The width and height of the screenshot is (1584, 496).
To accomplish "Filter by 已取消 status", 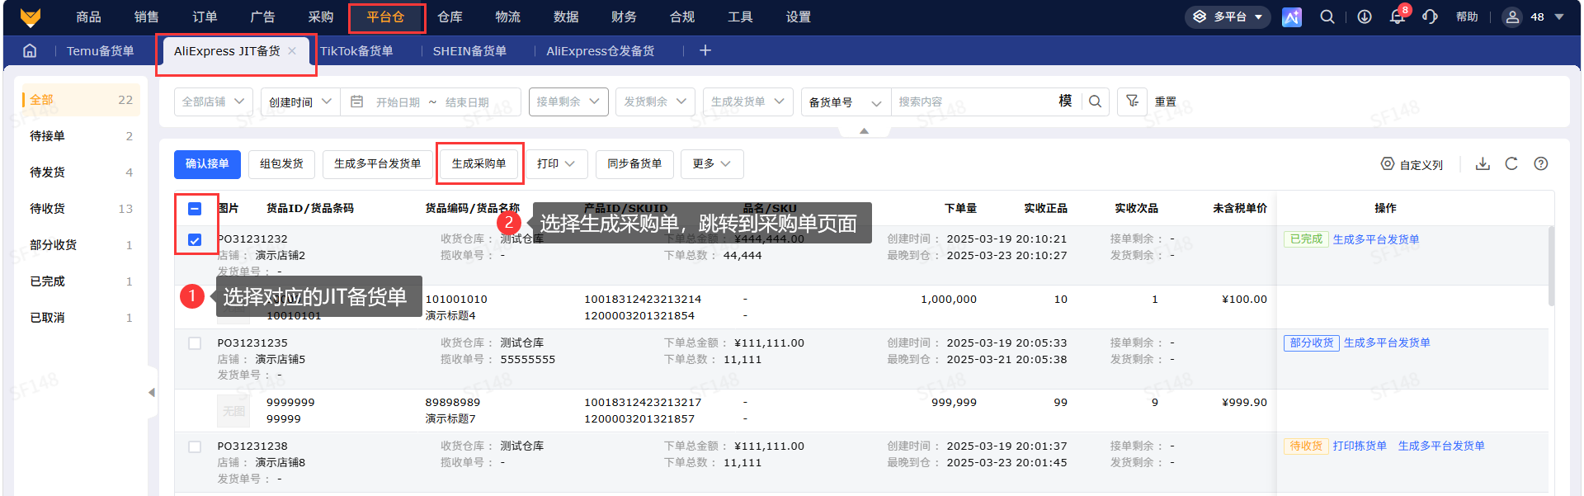I will tap(80, 318).
